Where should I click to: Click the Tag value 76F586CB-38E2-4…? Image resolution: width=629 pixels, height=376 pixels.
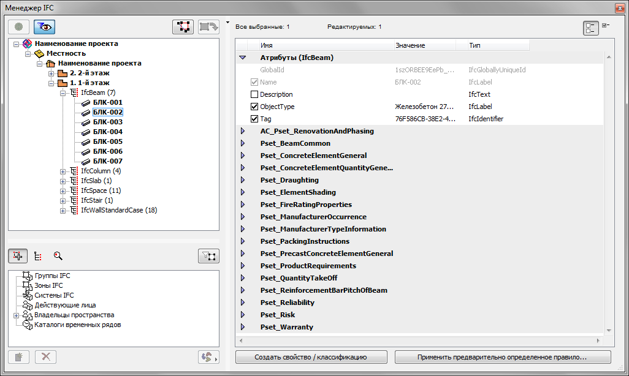coord(425,119)
